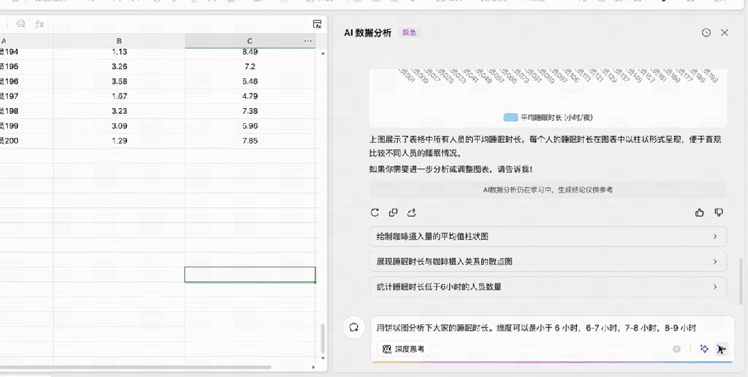748x377 pixels.
Task: Open AI analysis history clock icon
Action: click(706, 33)
